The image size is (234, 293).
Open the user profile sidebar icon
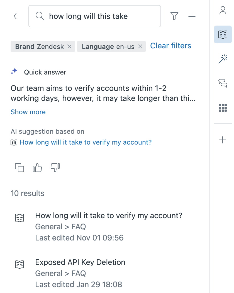tap(223, 10)
